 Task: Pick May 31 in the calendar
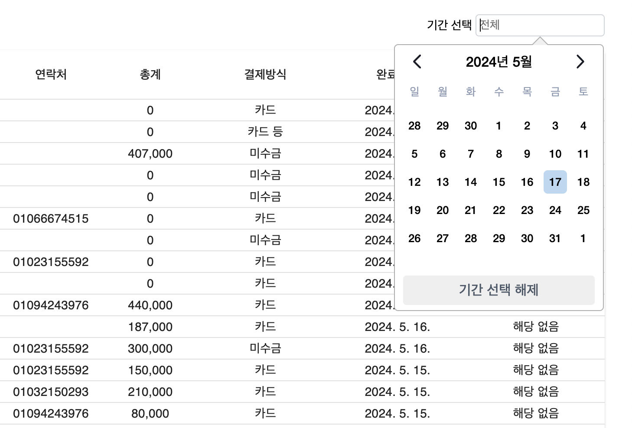555,238
